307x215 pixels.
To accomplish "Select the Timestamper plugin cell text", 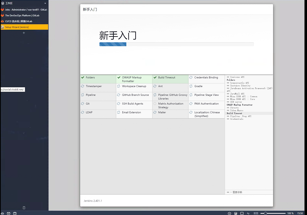I will click(x=94, y=86).
